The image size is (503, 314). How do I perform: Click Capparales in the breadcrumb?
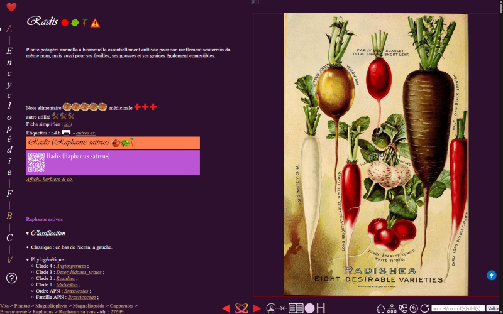point(121,306)
